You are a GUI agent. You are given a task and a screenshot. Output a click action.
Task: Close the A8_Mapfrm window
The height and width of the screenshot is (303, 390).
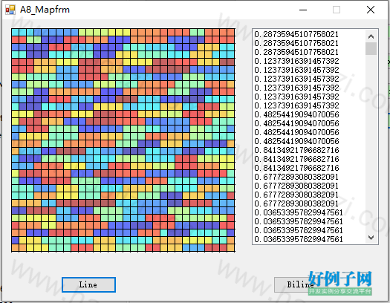coord(371,10)
